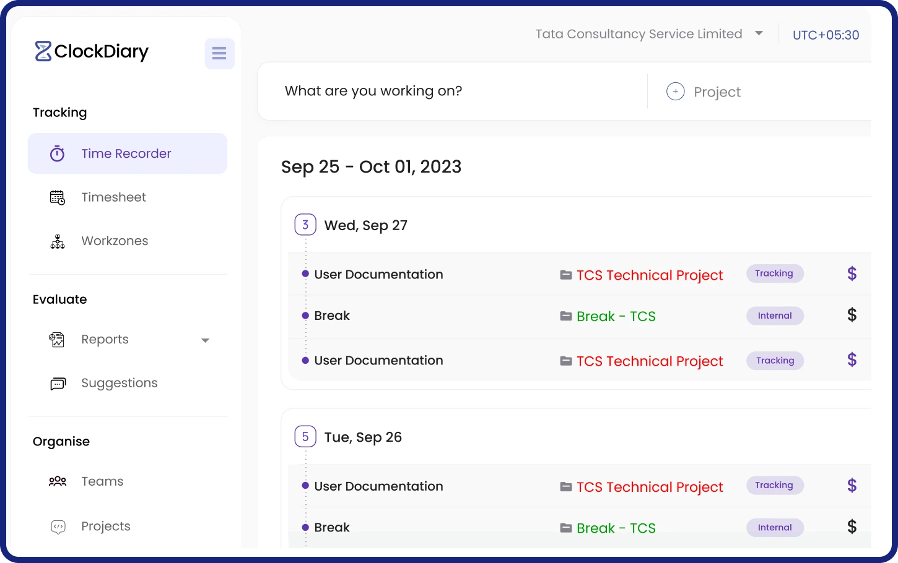Click the Timesheet calendar icon
The height and width of the screenshot is (563, 898).
[x=57, y=197]
